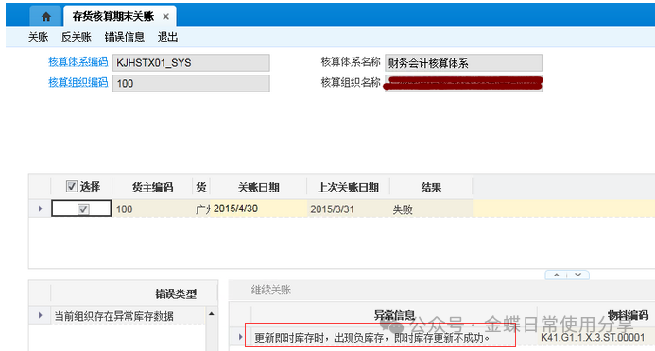Viewport: 655px width, 351px height.
Task: Click the down chevron on splitter
Action: [x=578, y=276]
